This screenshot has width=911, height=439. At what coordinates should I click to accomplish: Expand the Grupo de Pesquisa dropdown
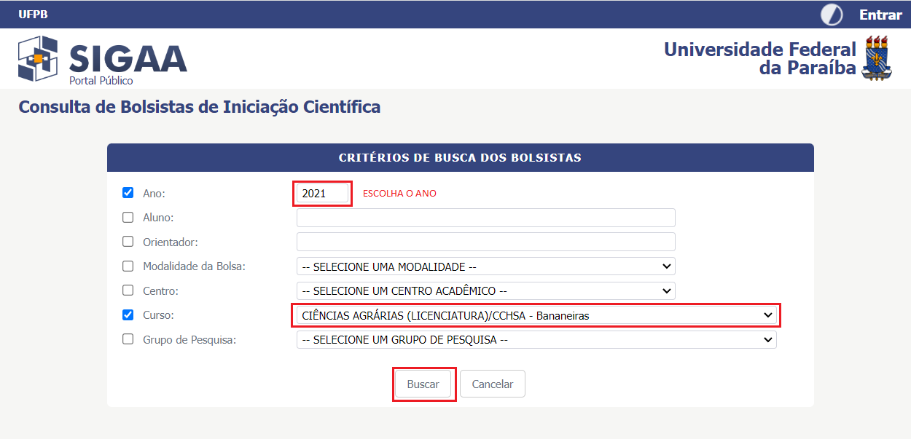point(536,339)
